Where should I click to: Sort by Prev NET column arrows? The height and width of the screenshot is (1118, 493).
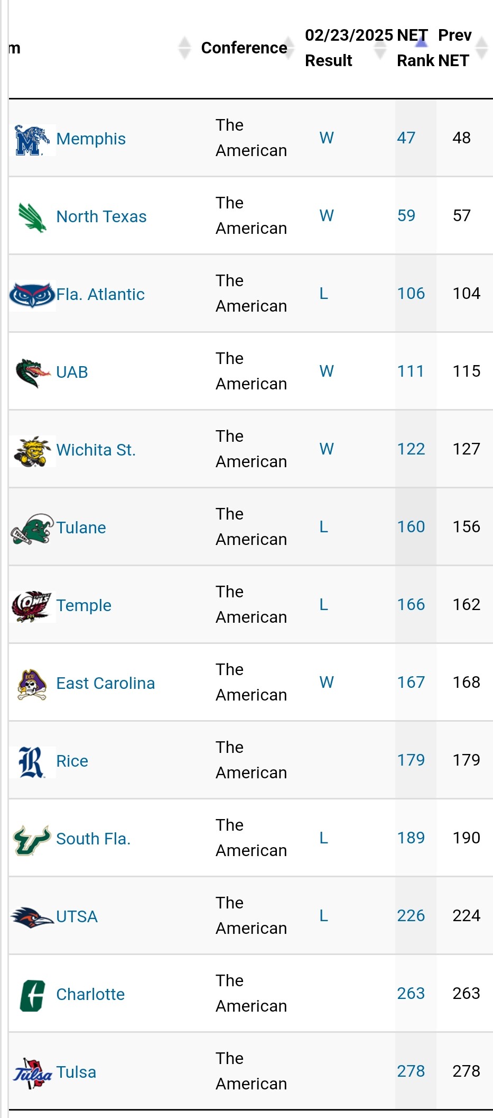coord(481,48)
